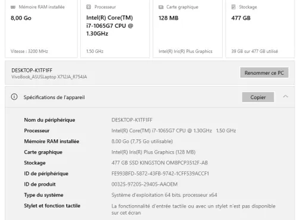Viewport: 297px width, 220px height.
Task: Click Stockage card title
Action: 248,7
